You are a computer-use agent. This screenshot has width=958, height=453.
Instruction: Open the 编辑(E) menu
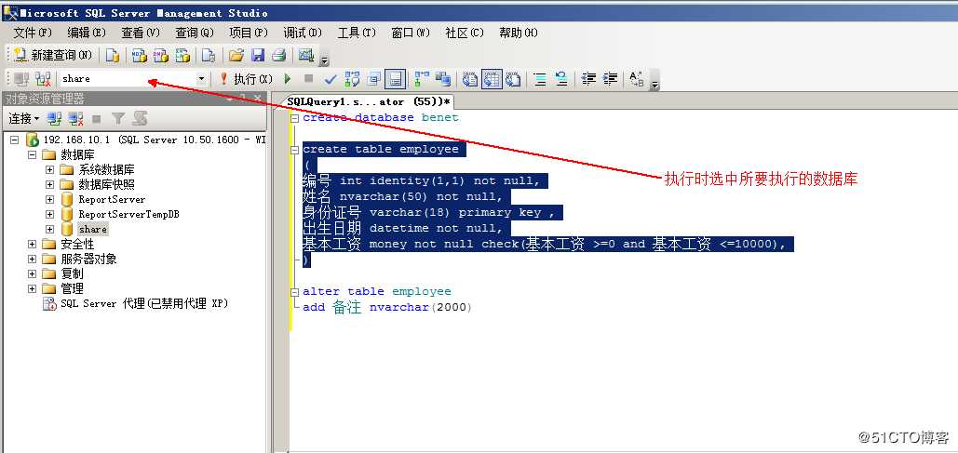87,33
